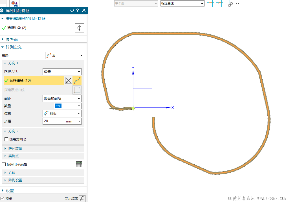The image size is (288, 202).
Task: Click the select object crosshair icon
Action: 80,28
